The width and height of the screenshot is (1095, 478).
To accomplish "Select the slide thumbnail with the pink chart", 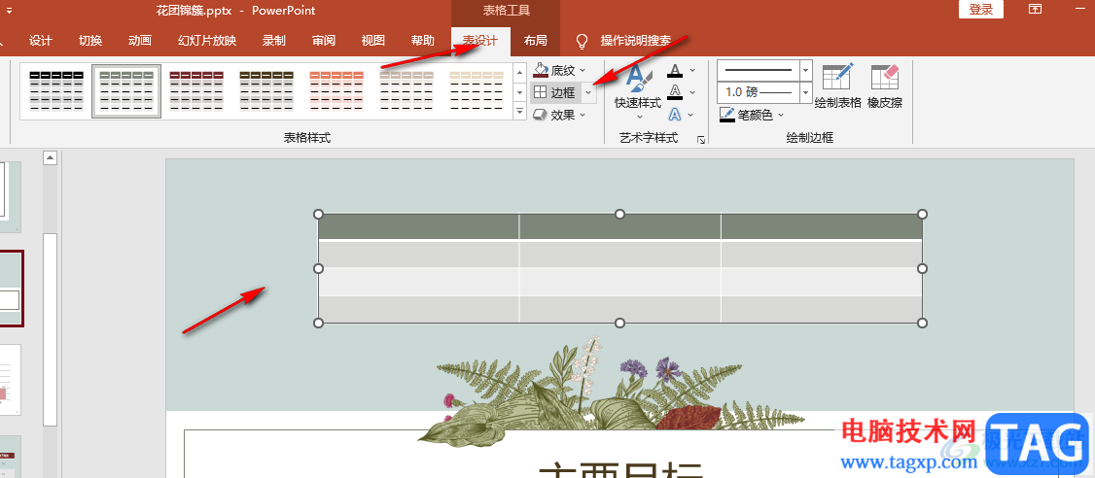I will (x=10, y=380).
